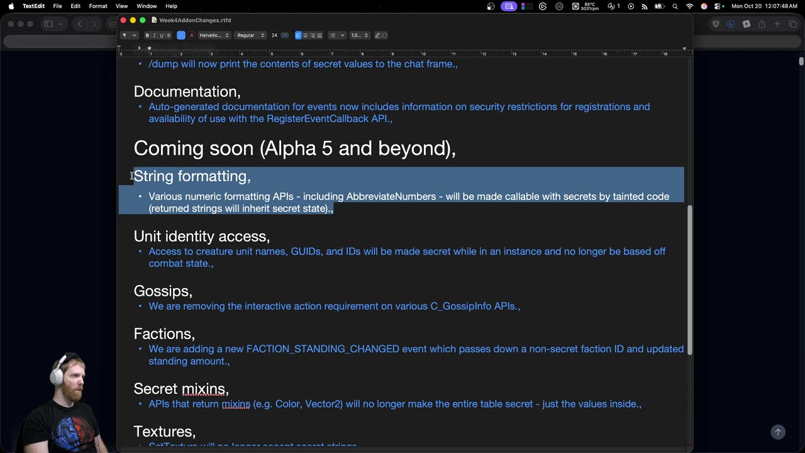This screenshot has height=453, width=805.
Task: Click the fan temperature 65°C monitor
Action: (x=584, y=6)
